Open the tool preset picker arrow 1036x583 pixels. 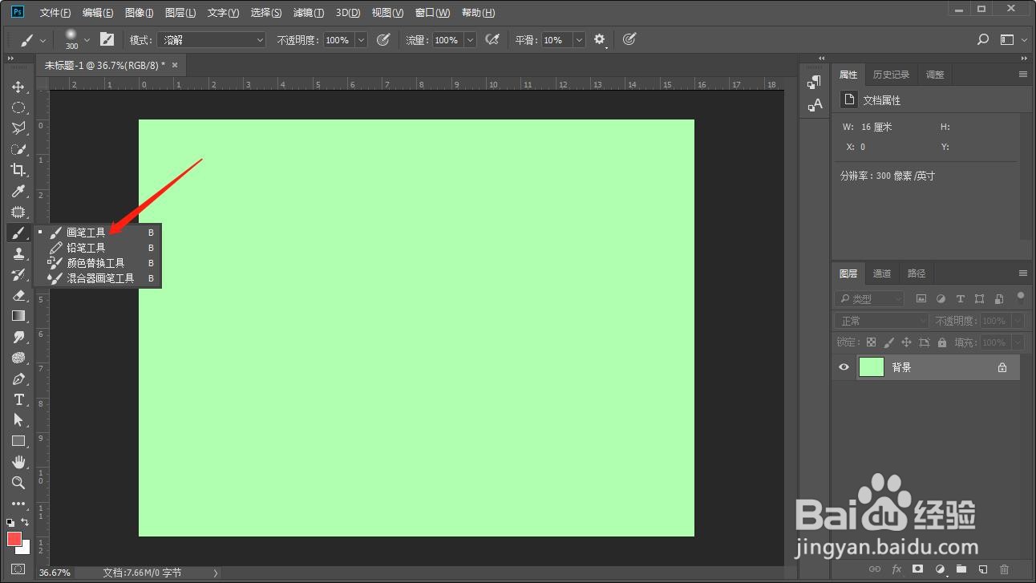click(42, 39)
